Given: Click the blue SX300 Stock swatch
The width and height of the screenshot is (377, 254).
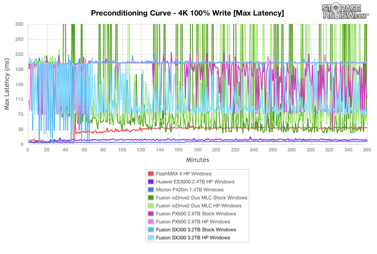Looking at the screenshot, I should (151, 230).
